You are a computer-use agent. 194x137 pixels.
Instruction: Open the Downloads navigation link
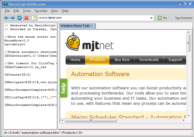point(149,60)
